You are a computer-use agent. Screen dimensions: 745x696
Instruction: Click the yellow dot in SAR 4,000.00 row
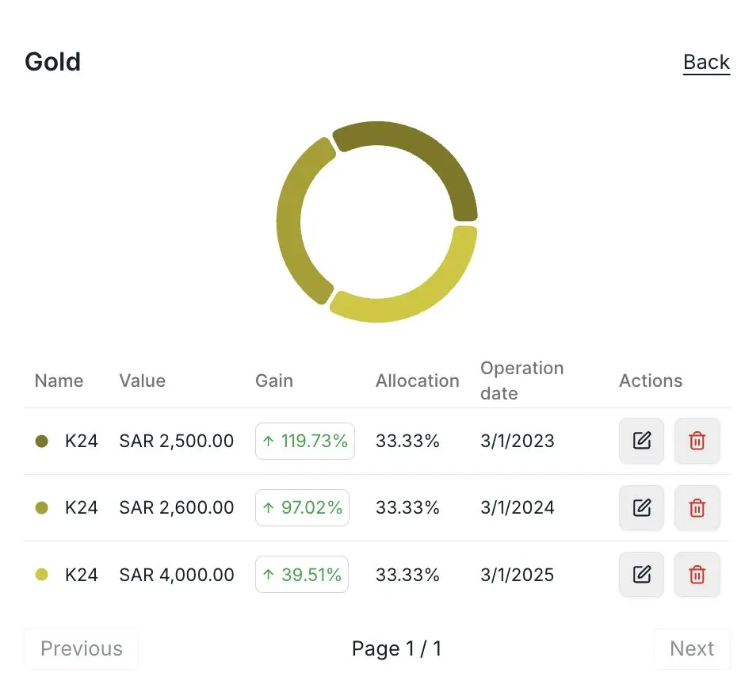click(x=42, y=575)
